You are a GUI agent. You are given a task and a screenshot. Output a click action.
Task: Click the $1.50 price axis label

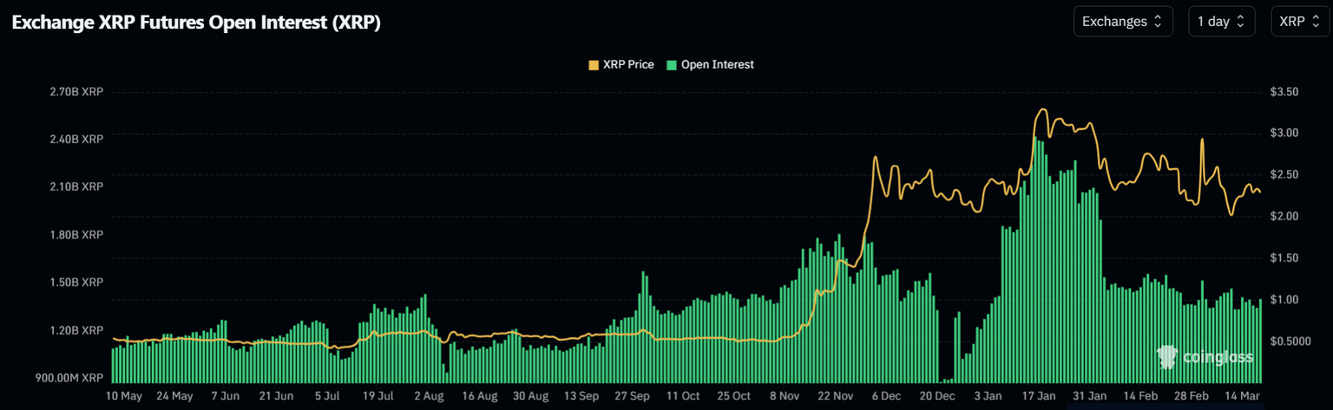pos(1283,257)
